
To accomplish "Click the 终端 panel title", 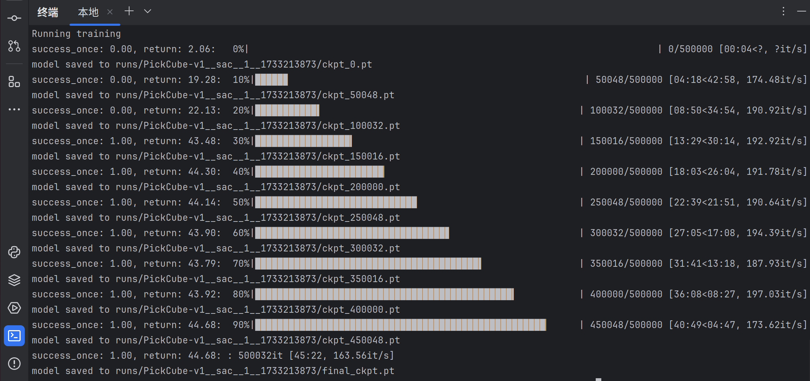I will tap(48, 13).
